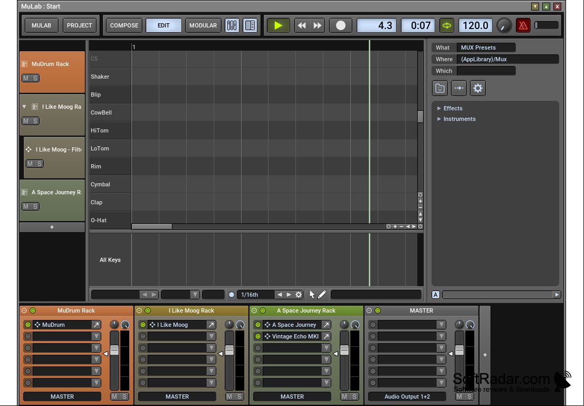Step grid value forward with right arrow
584x406 pixels.
pos(289,295)
